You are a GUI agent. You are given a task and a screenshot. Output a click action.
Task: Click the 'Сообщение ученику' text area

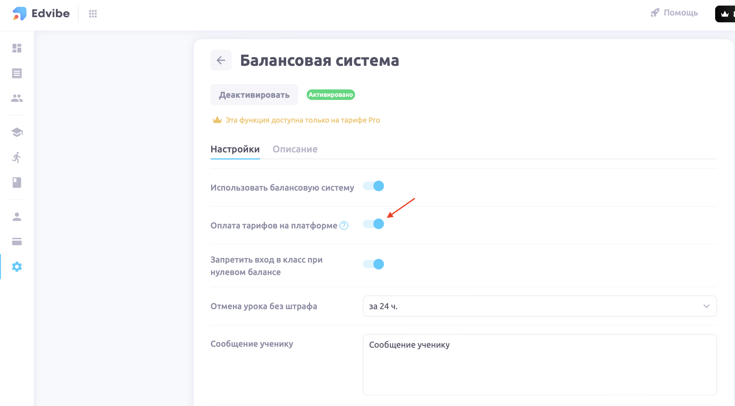[x=539, y=364]
